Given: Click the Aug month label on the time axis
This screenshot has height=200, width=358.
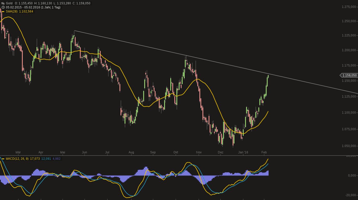Looking at the screenshot, I should [x=131, y=152].
